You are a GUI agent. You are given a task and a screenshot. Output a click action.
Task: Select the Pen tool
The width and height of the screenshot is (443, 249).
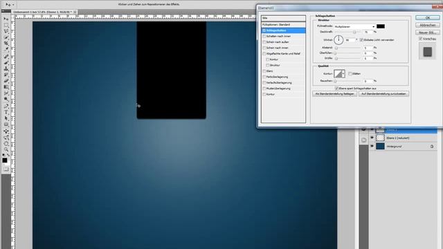[6, 106]
